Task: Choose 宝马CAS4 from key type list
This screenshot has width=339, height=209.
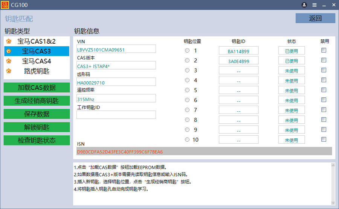Action: (37, 61)
